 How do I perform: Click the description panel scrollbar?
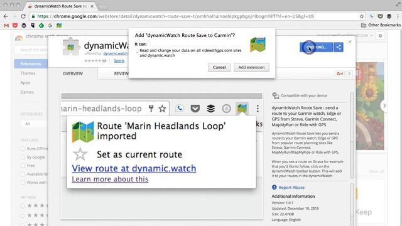coord(352,136)
